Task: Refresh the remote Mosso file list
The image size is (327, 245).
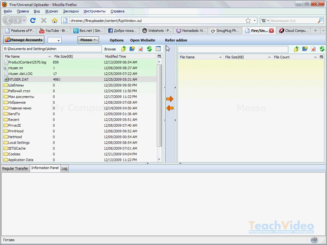Action: coord(322,49)
